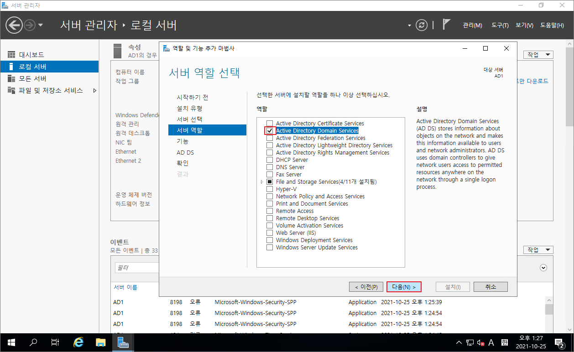Check Hyper-V role
The width and height of the screenshot is (574, 352).
point(270,189)
